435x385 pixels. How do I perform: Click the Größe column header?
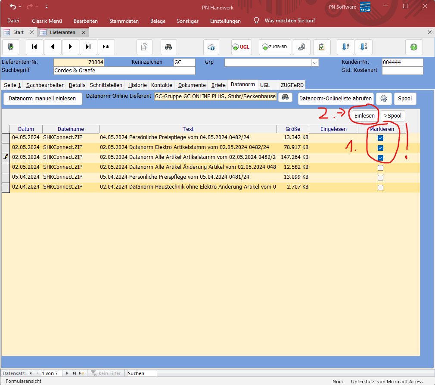pos(293,129)
